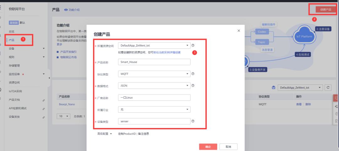
Task: Click the 3.设备侧开发 step in the diagram
Action: (x=258, y=70)
